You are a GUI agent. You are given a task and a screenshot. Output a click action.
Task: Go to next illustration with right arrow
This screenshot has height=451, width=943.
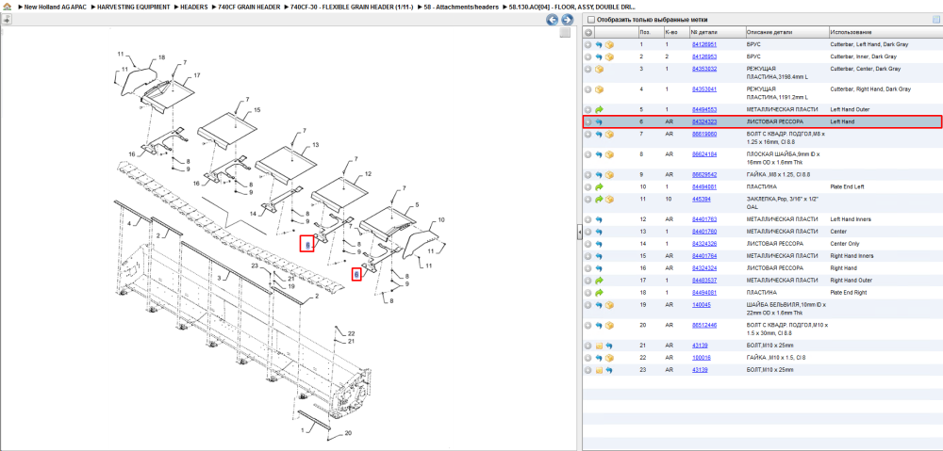[567, 19]
